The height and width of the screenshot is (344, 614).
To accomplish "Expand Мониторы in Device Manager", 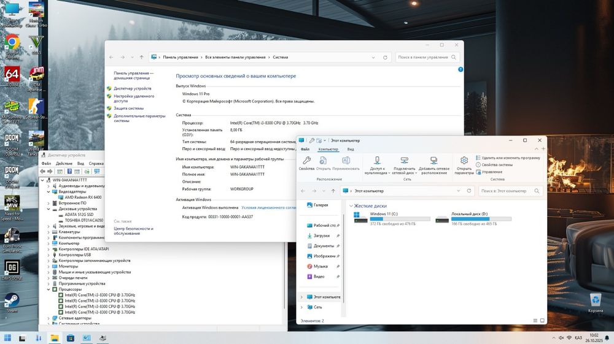I will [50, 267].
